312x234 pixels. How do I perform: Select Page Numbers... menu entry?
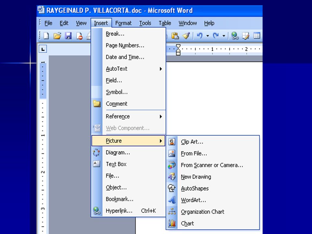coord(128,45)
